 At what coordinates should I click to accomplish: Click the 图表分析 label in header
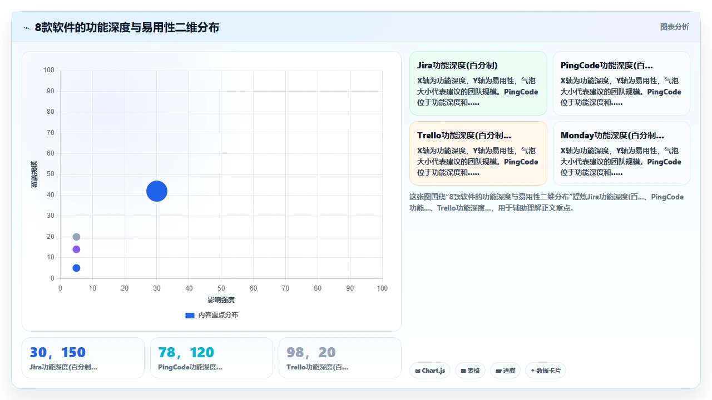[674, 27]
